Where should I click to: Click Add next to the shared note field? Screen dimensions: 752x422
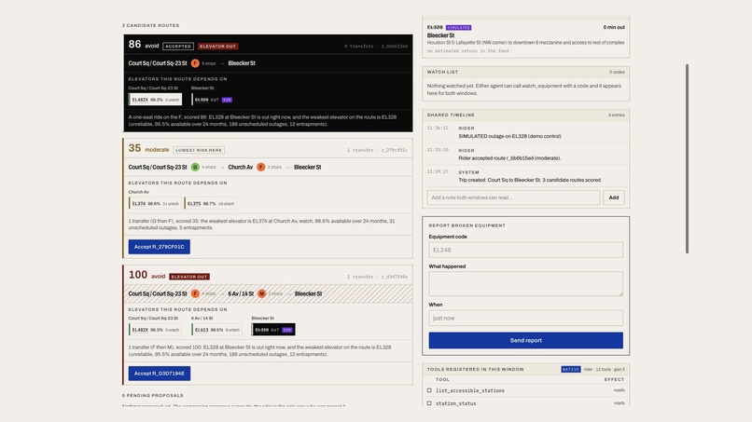click(613, 197)
